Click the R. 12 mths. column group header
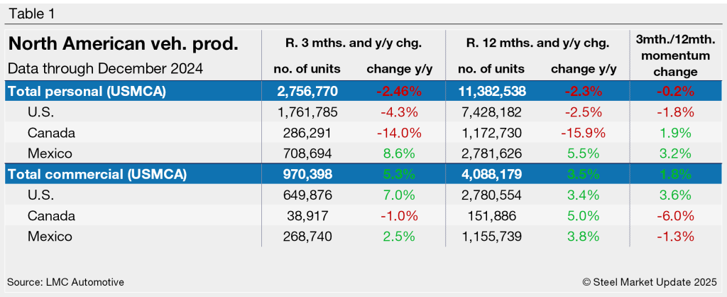The width and height of the screenshot is (727, 297). click(537, 43)
